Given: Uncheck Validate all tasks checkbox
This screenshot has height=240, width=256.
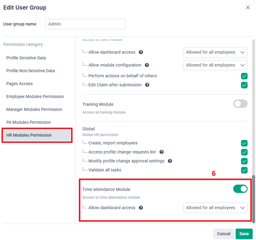Looking at the screenshot, I should click(244, 170).
